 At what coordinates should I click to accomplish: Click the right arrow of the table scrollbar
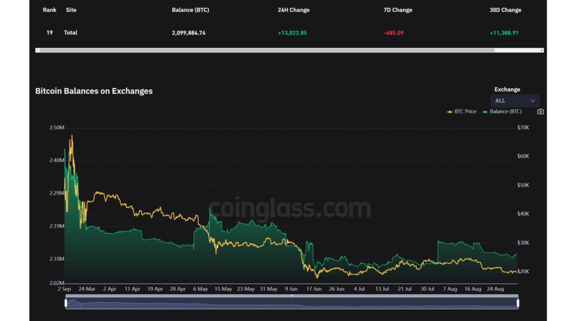(541, 50)
